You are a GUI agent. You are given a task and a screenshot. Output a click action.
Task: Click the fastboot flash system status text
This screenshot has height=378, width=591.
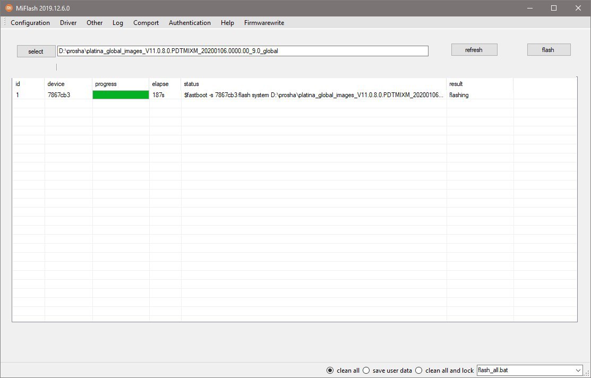pyautogui.click(x=314, y=95)
